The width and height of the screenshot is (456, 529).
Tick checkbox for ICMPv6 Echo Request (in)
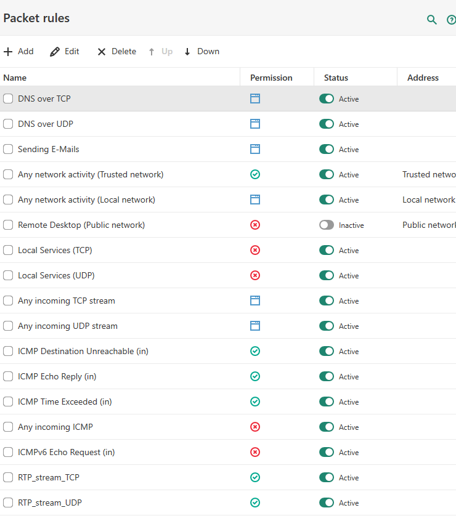pos(8,452)
